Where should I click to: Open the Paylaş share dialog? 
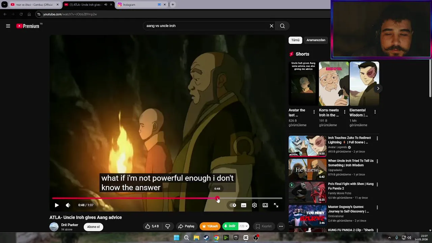(186, 226)
